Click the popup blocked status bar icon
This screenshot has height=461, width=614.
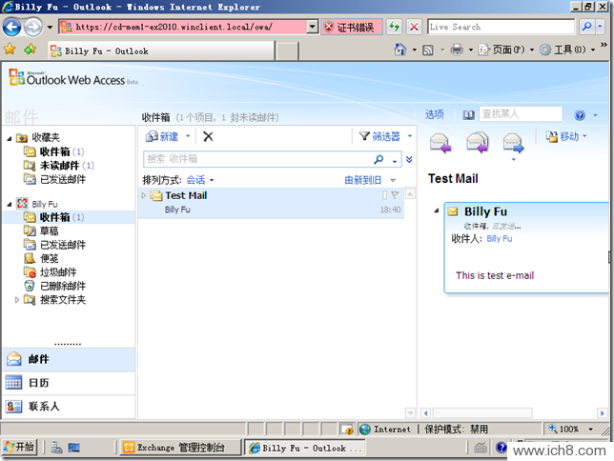click(346, 430)
